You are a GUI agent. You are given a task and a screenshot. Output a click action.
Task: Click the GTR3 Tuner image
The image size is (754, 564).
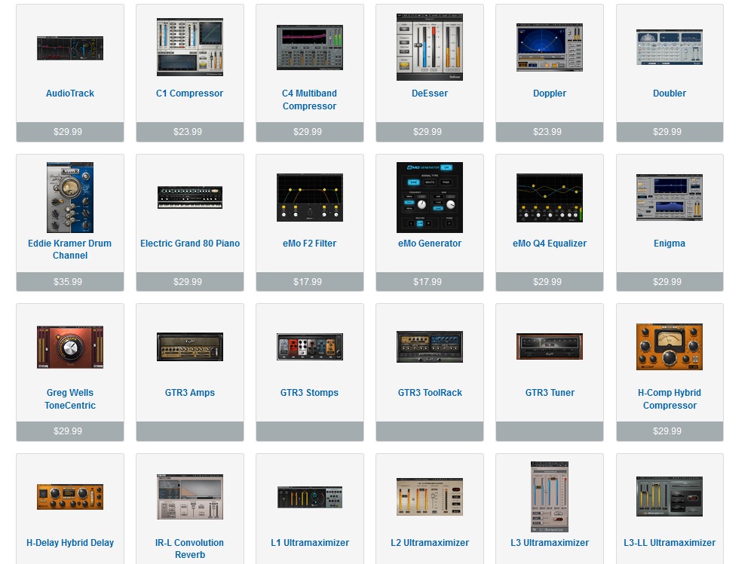(x=550, y=347)
